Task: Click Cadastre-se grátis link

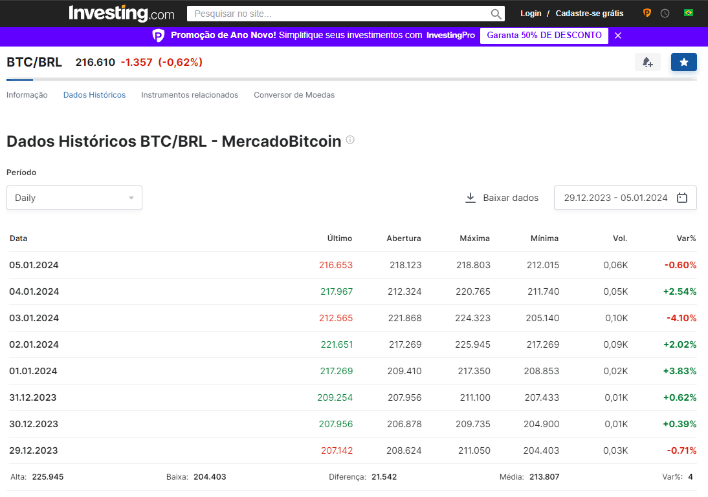Action: [590, 14]
